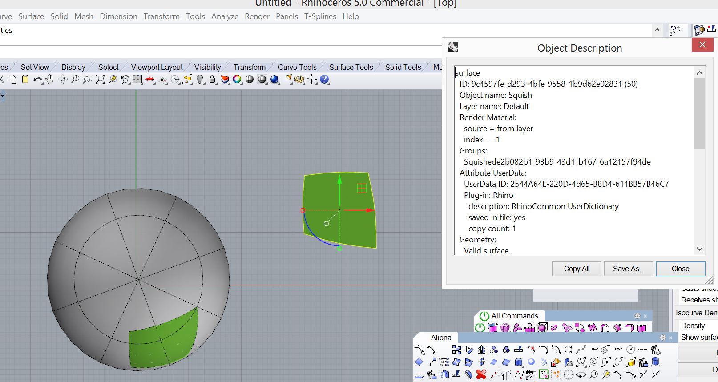The image size is (718, 382).
Task: Open the All Commands toolbar gear menu
Action: pyautogui.click(x=637, y=316)
